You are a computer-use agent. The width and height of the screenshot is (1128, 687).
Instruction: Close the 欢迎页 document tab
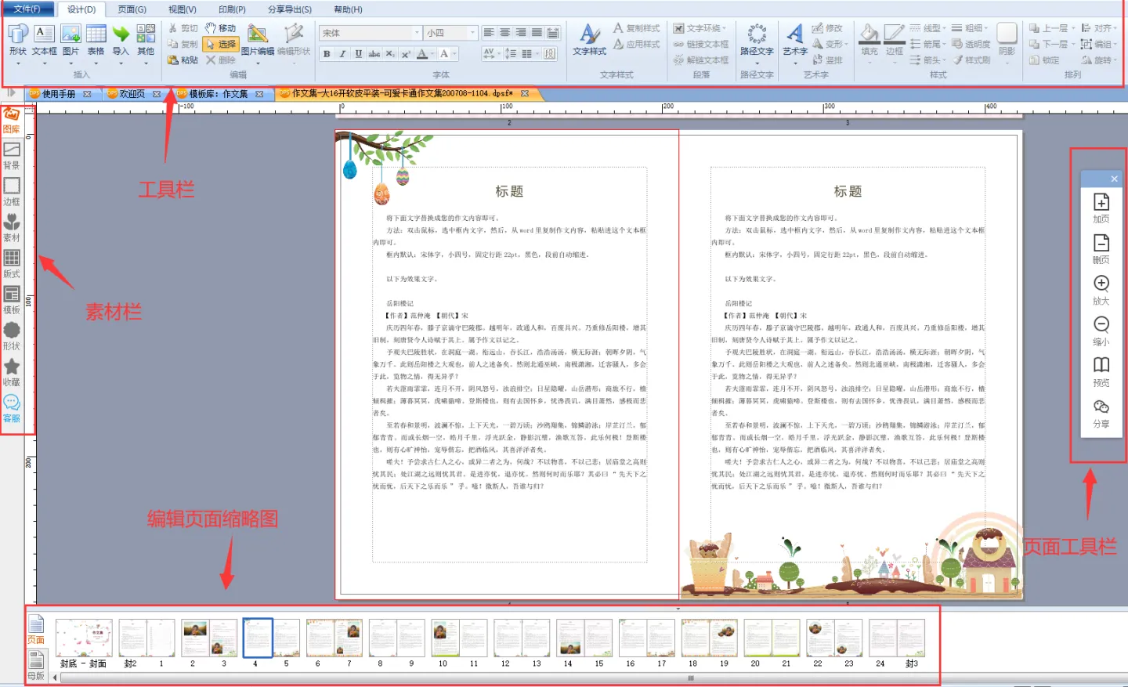[x=157, y=94]
